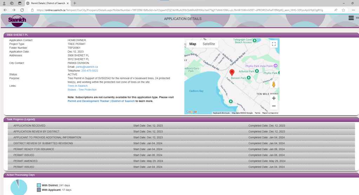Open the Trees in Saanich link

[x=78, y=86]
